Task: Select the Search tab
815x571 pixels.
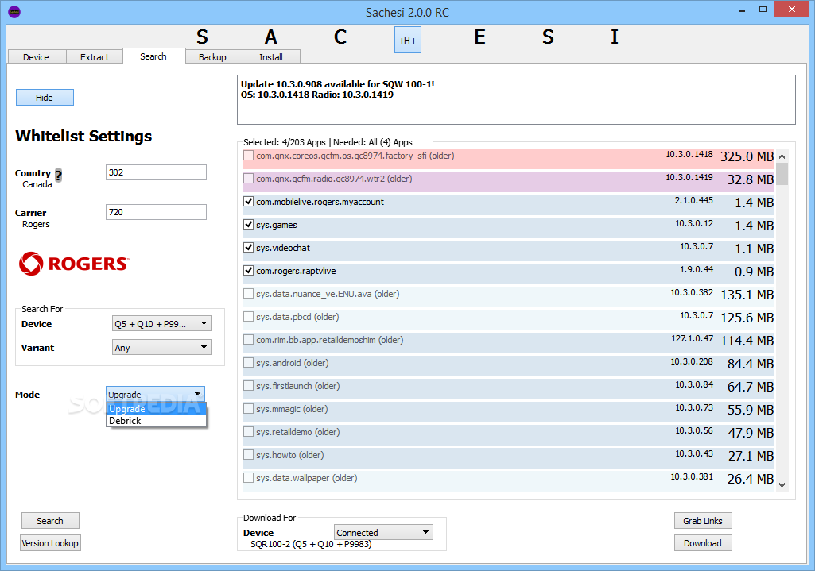Action: click(153, 56)
